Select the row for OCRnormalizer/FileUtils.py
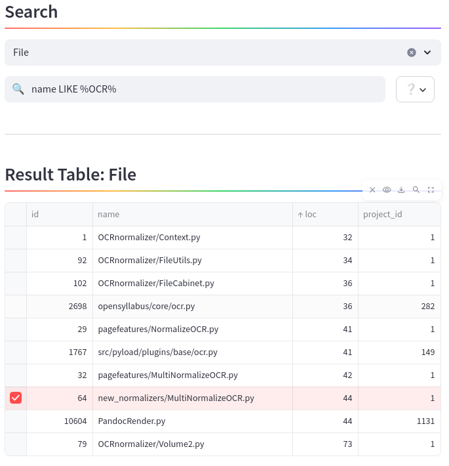Viewport: 449px width, 466px height. click(x=16, y=261)
